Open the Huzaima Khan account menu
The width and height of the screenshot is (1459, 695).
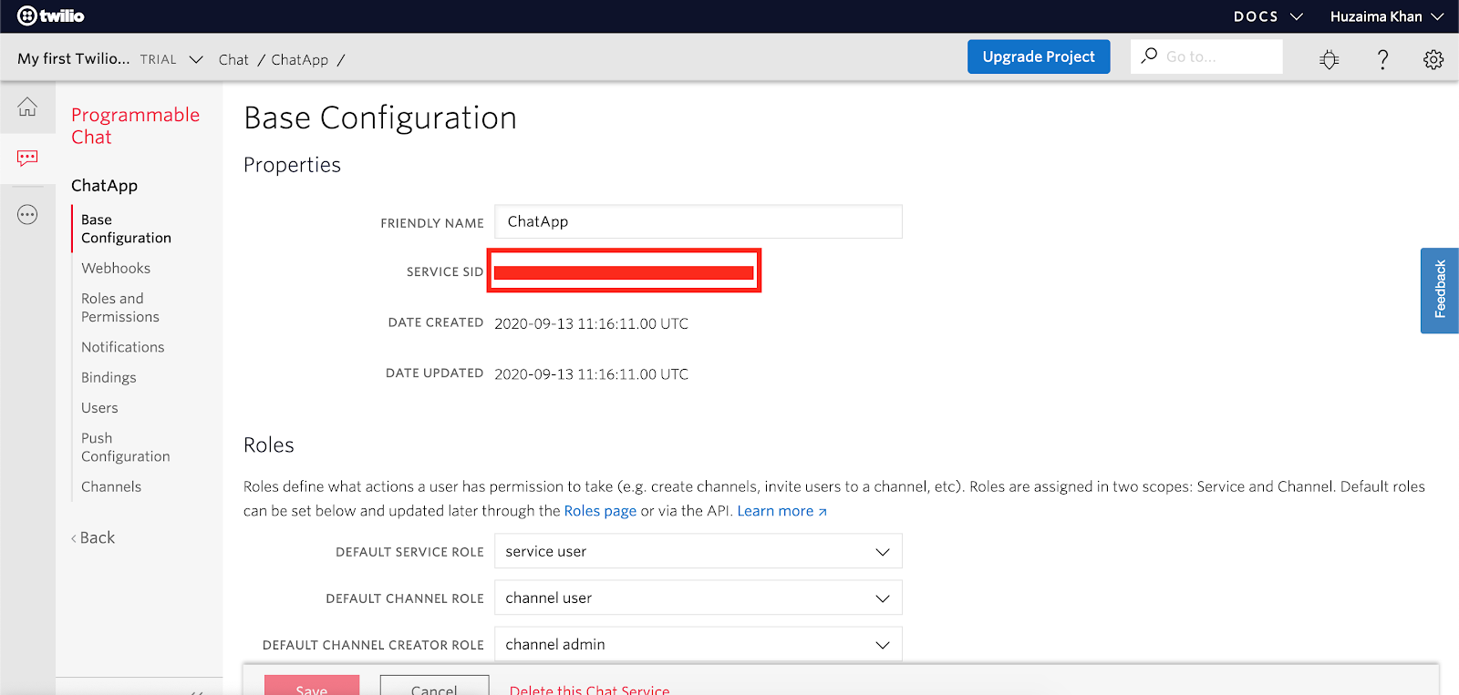[x=1386, y=16]
